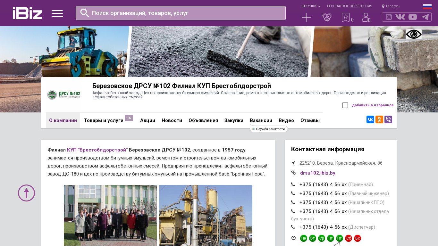Share page on Odnoklassniki icon
This screenshot has width=438, height=246.
(x=379, y=119)
